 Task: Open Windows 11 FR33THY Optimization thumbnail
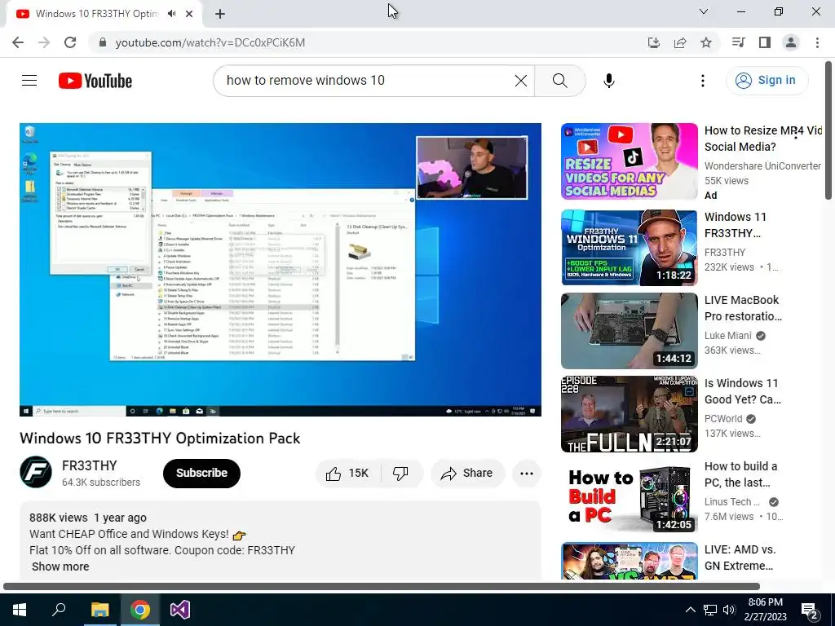click(629, 248)
